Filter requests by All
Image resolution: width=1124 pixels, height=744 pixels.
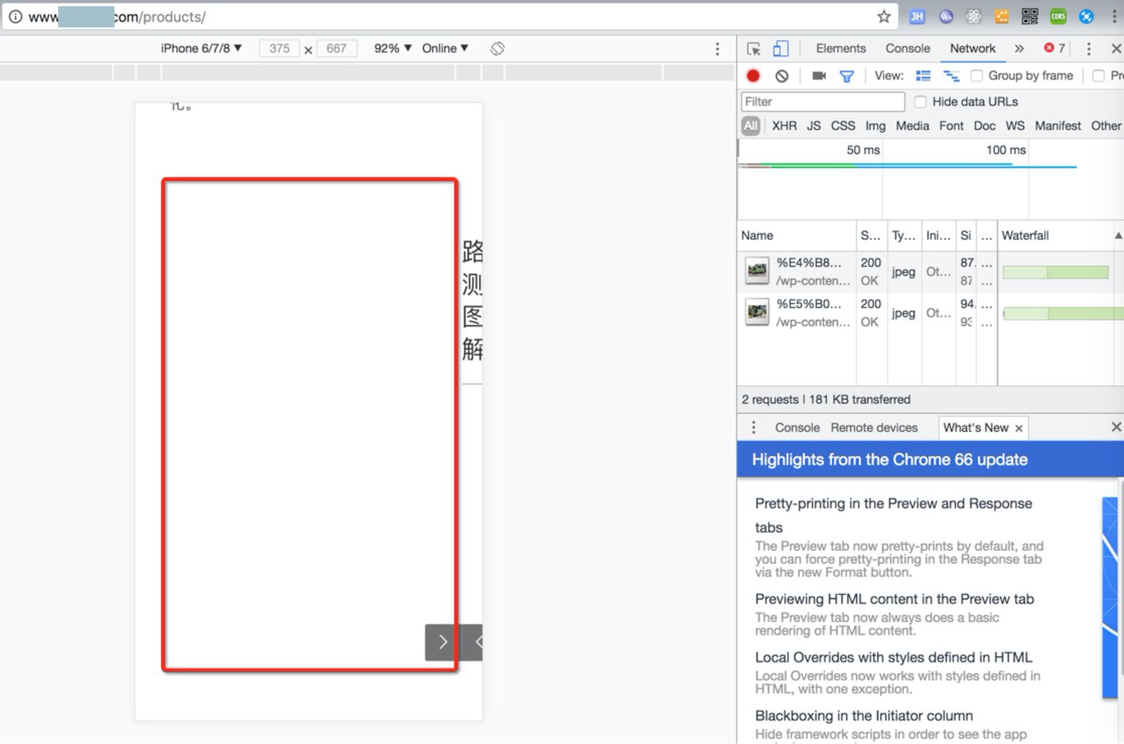750,126
